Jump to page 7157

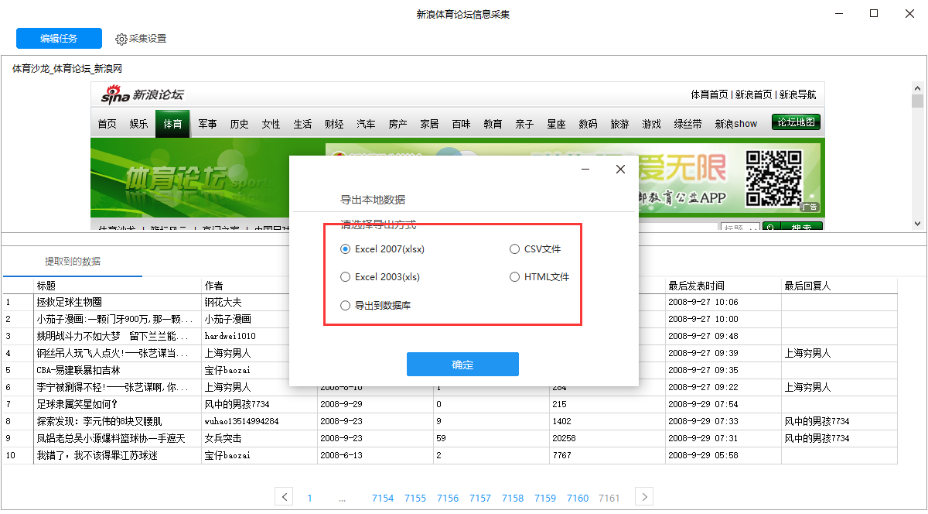480,498
